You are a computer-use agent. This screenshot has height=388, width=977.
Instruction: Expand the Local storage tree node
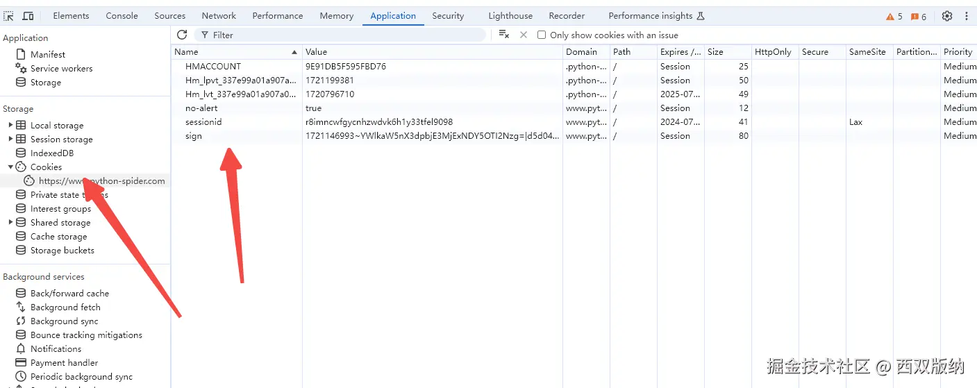point(10,125)
